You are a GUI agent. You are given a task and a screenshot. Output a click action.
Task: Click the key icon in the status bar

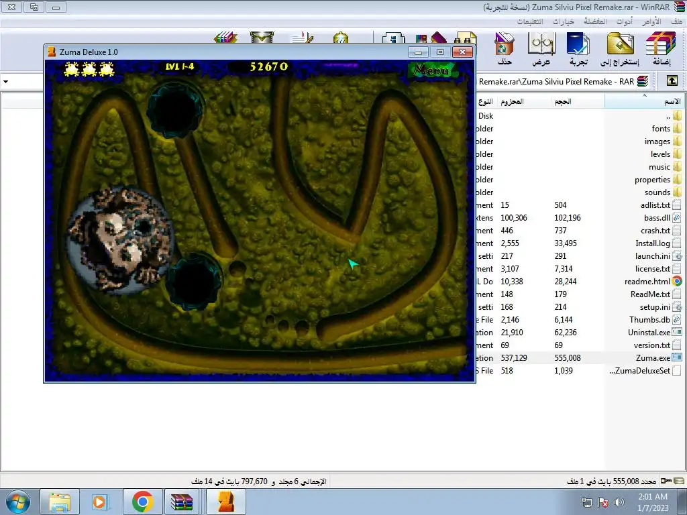tap(666, 481)
